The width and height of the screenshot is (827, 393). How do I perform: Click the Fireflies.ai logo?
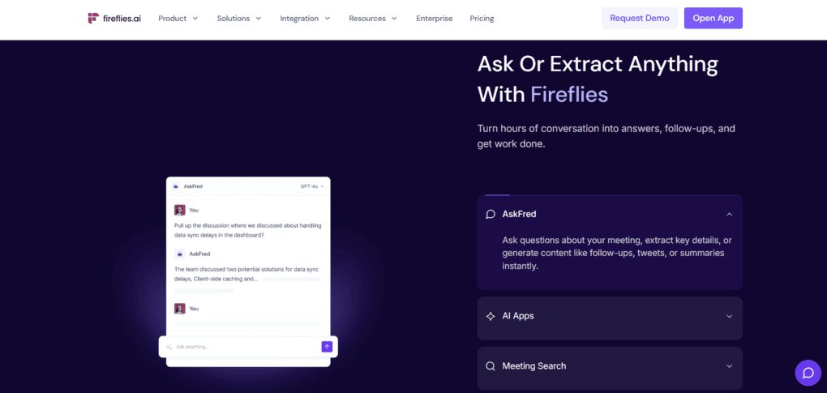point(114,18)
